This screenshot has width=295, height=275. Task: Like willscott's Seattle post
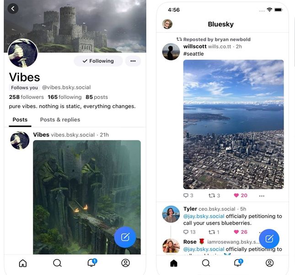click(x=241, y=196)
